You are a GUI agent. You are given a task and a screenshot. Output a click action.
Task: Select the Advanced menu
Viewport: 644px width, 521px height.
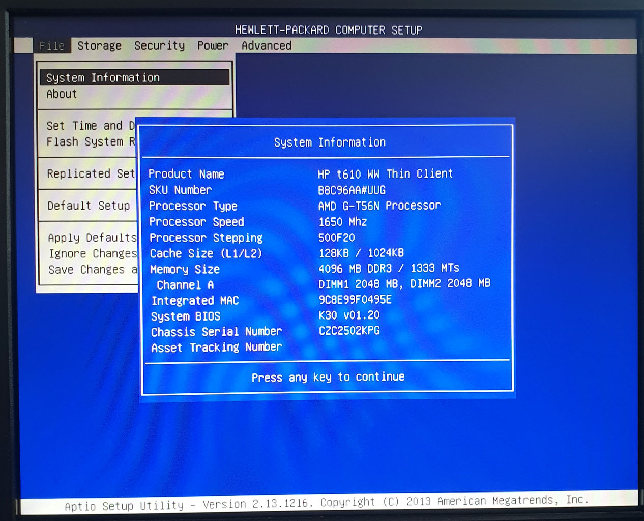click(x=267, y=46)
